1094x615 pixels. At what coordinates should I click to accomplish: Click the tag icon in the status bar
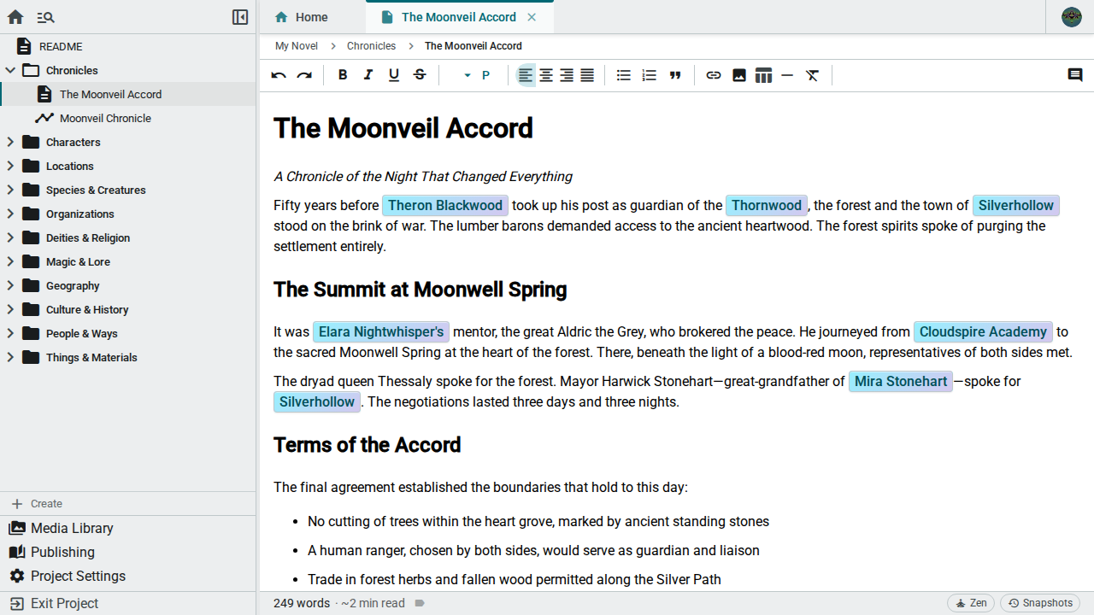[x=420, y=603]
